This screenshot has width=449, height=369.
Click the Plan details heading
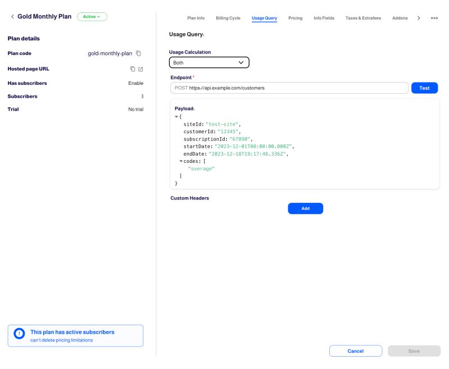24,38
